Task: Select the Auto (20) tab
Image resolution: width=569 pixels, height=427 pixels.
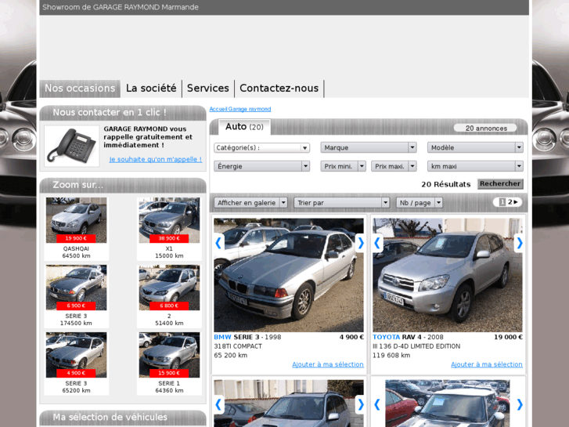Action: 243,127
